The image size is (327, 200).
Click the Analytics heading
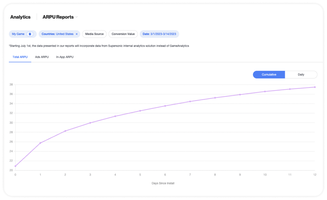pyautogui.click(x=20, y=17)
